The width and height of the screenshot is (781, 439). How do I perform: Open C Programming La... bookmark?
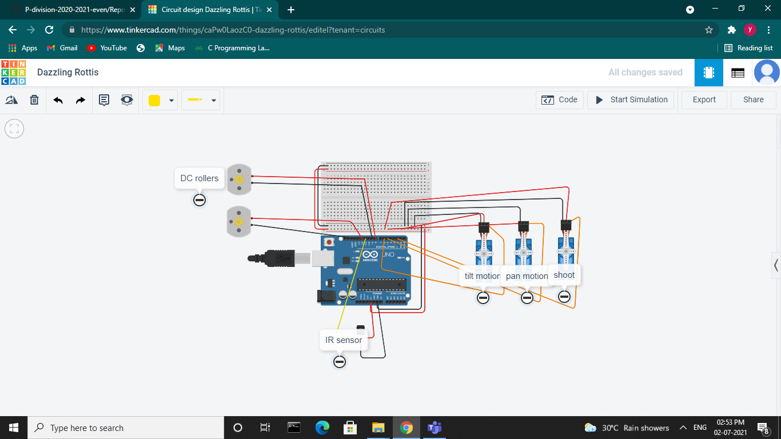pyautogui.click(x=232, y=48)
